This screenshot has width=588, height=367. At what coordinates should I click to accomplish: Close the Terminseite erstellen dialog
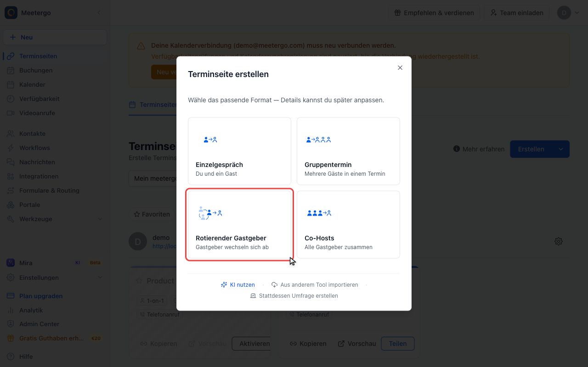400,67
